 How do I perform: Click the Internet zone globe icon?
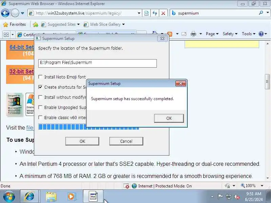(x=134, y=186)
